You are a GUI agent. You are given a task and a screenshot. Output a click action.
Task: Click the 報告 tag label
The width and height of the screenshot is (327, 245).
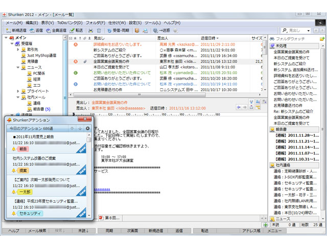pos(23,149)
